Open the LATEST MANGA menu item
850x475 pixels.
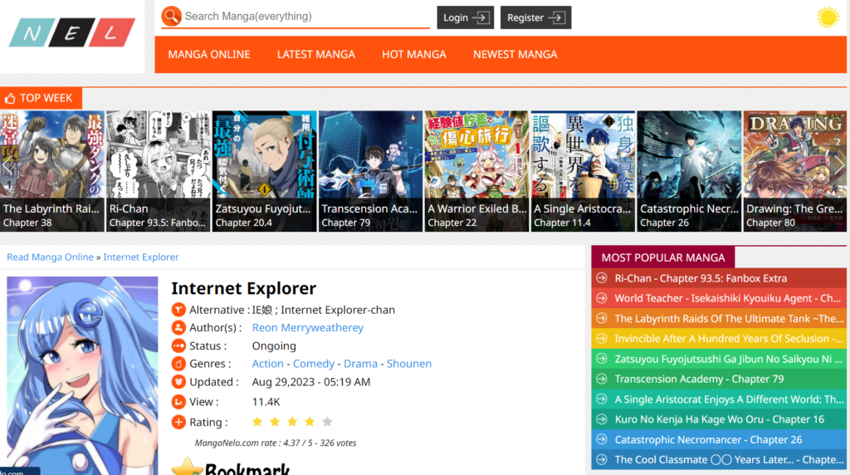point(316,54)
